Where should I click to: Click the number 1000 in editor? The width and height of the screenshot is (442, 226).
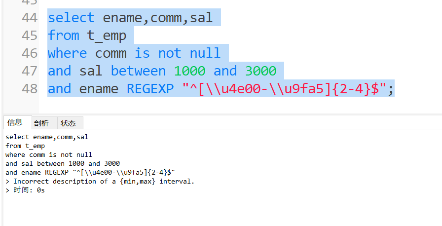point(189,71)
